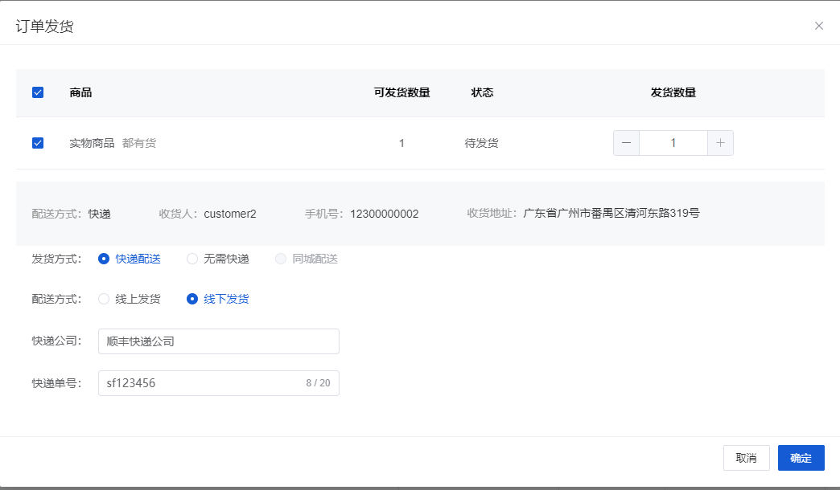840x490 pixels.
Task: Click the 发货数量 column header
Action: (673, 92)
